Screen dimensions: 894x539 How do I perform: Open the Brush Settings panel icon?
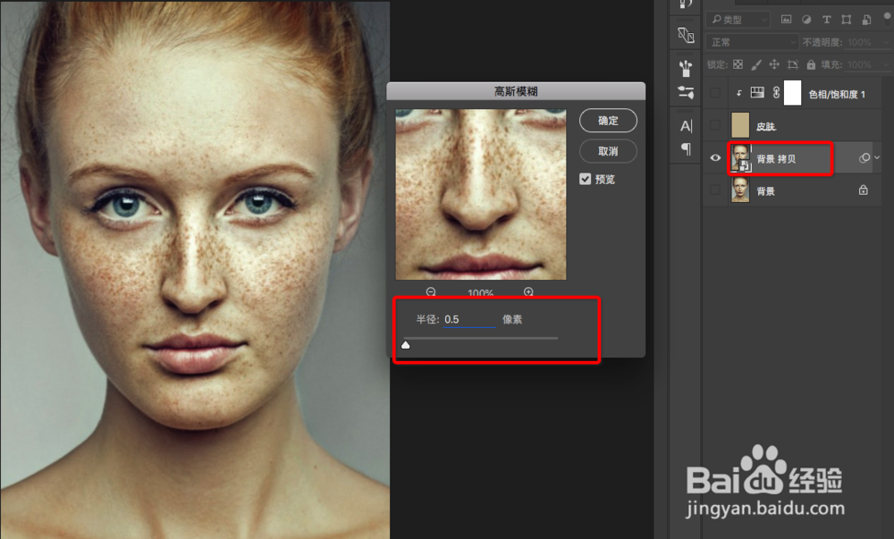coord(686,92)
